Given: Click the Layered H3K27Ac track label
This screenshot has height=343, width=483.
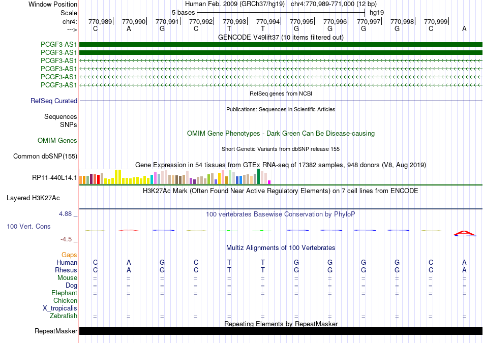Looking at the screenshot, I should (x=33, y=198).
